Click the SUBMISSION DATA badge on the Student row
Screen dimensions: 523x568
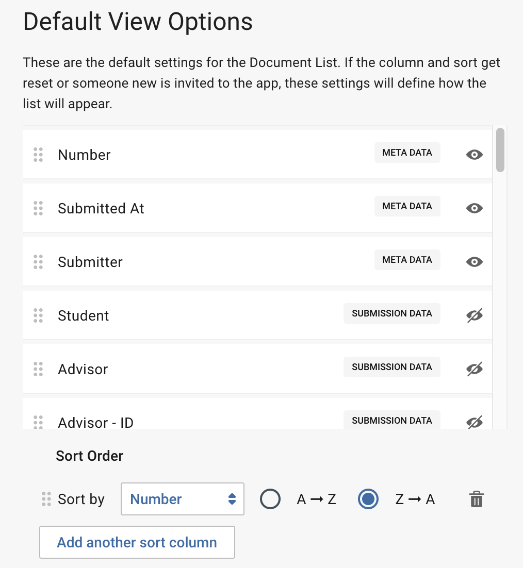(x=391, y=313)
